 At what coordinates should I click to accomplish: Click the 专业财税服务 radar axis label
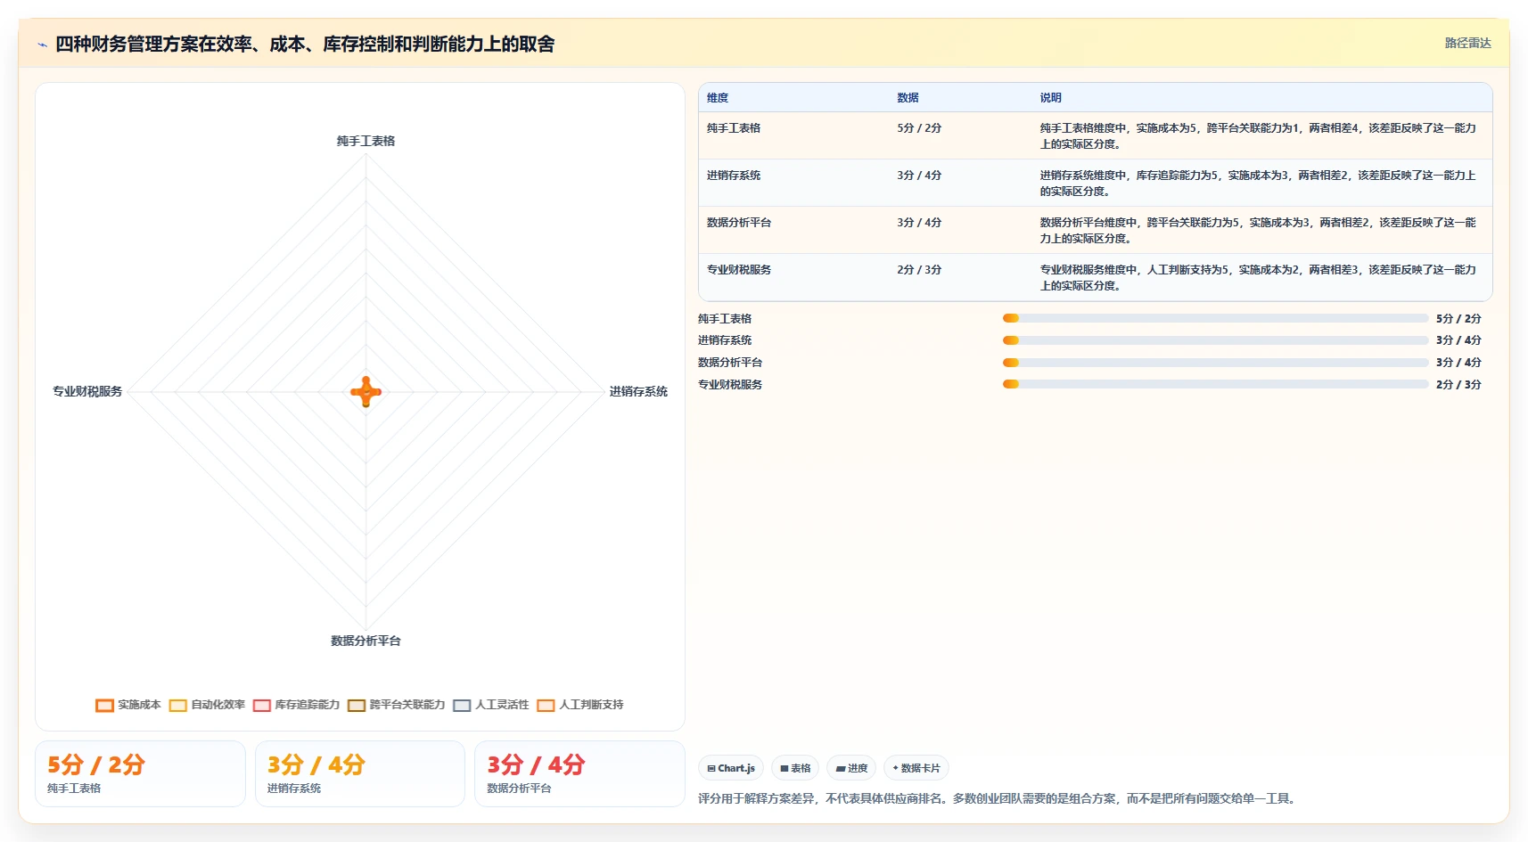(87, 391)
